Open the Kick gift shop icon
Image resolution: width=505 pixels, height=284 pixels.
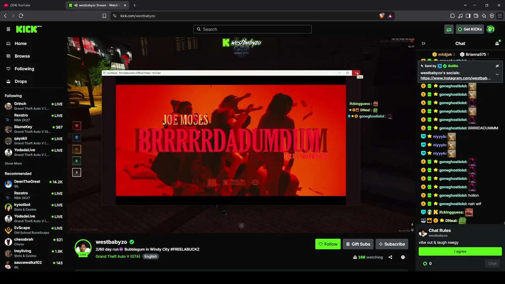point(449,29)
